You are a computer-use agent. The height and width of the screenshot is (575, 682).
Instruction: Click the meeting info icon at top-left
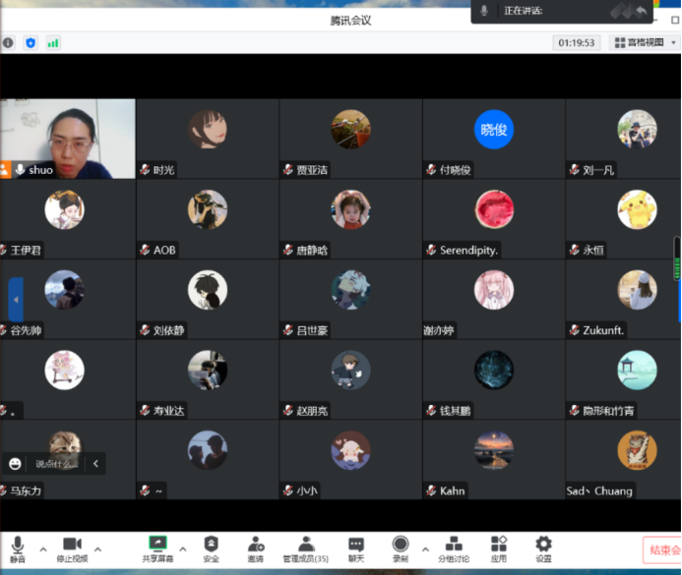pyautogui.click(x=9, y=42)
